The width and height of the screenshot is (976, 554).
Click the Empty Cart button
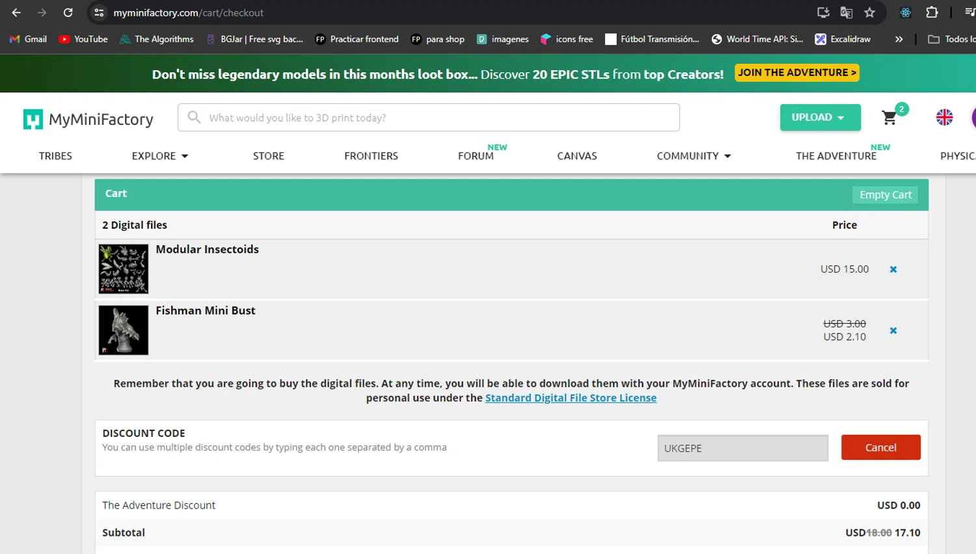(886, 194)
